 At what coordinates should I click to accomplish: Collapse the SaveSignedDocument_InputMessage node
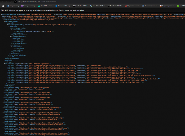tap(3, 108)
